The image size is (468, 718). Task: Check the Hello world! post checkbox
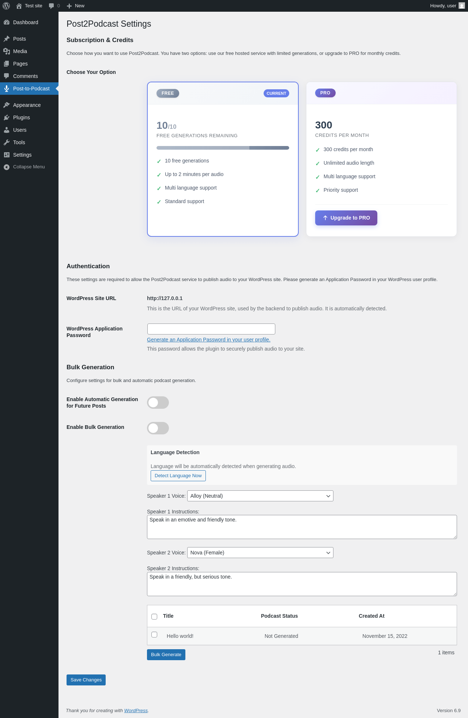tap(154, 635)
